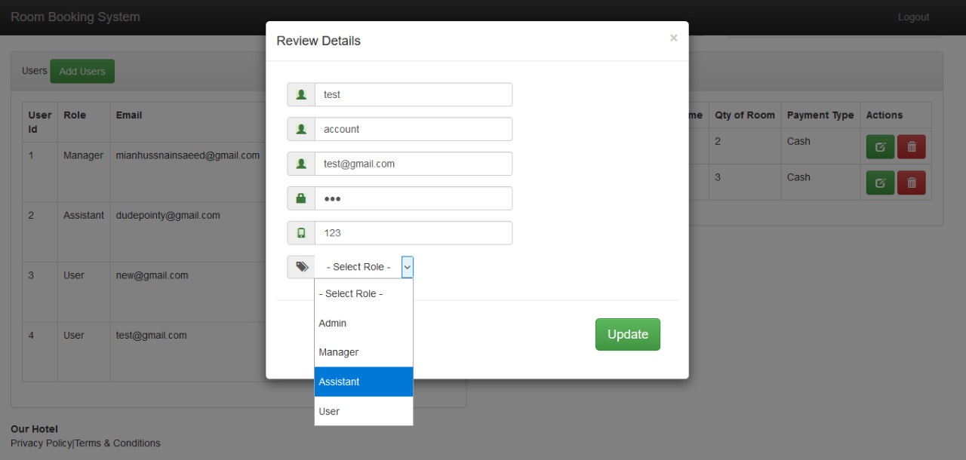The image size is (966, 460).
Task: Click the green edit icon in the Qty 2 row
Action: (x=879, y=147)
